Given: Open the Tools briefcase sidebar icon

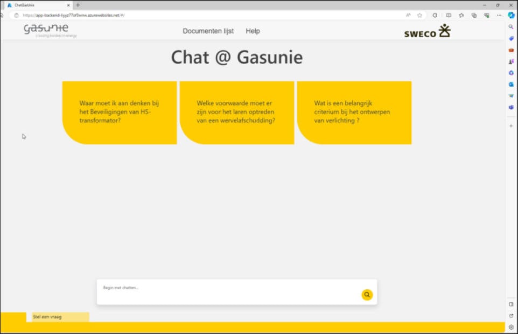Looking at the screenshot, I should pyautogui.click(x=511, y=50).
